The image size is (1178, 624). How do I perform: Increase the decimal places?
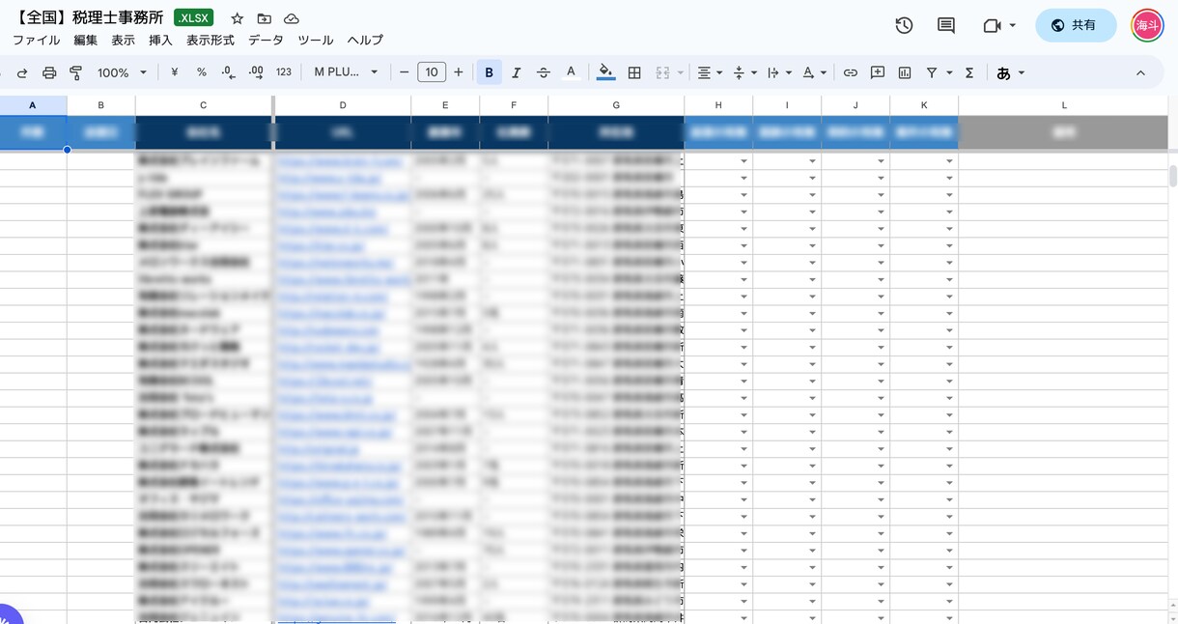[256, 72]
